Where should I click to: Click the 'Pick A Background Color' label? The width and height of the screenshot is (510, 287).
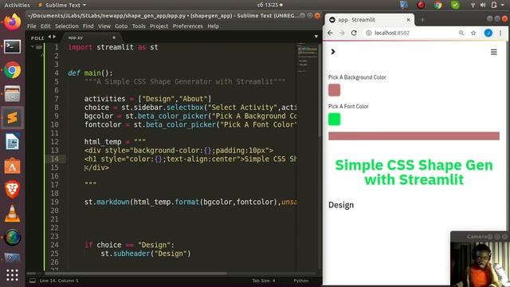pyautogui.click(x=357, y=77)
